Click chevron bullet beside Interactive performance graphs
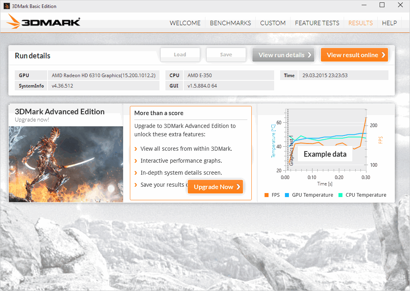The image size is (410, 291). tap(136, 161)
